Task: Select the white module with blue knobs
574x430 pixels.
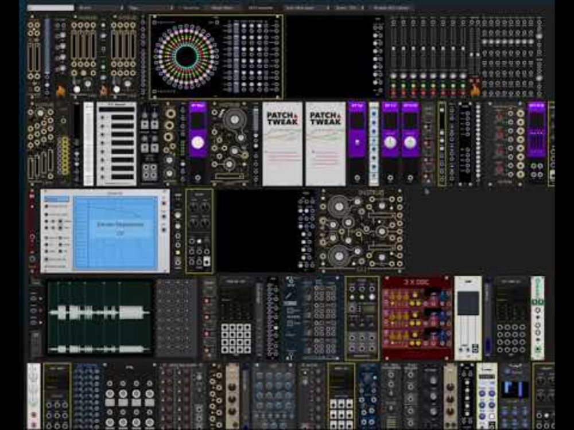Action: point(487,397)
